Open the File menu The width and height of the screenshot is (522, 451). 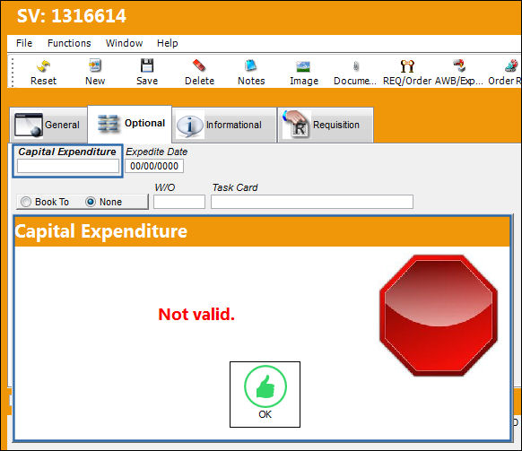pyautogui.click(x=24, y=43)
